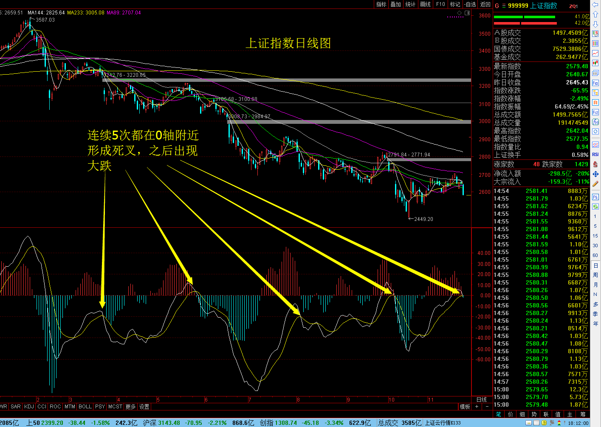Image resolution: width=601 pixels, height=427 pixels.
Task: Open the 更多 indicators list
Action: click(x=130, y=407)
